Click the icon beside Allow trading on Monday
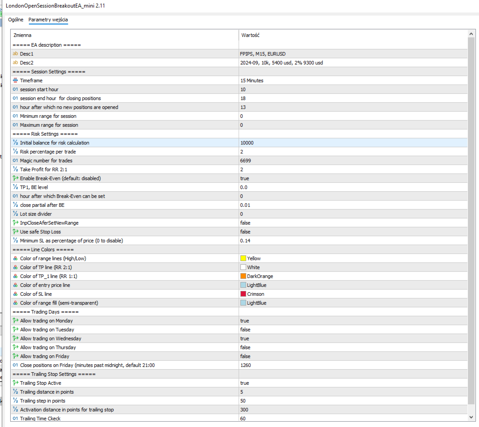 15,321
